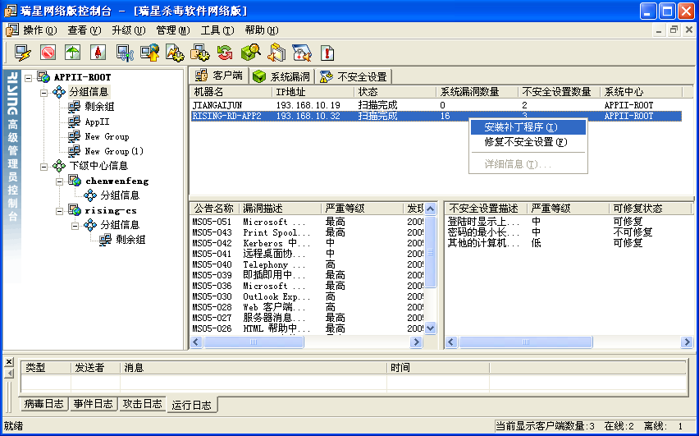
Task: Click the first aid kit with speaker icon
Action: (302, 53)
